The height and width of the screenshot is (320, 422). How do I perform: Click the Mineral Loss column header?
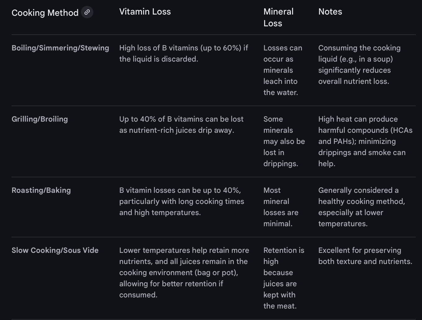(x=278, y=17)
